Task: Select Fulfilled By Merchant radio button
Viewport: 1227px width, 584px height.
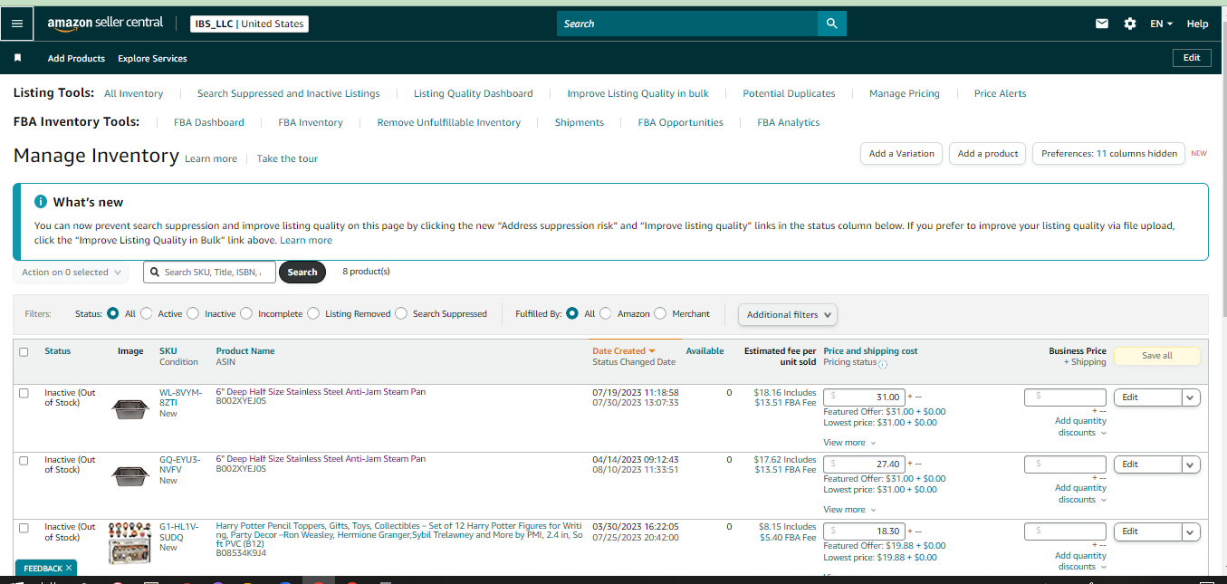Action: click(660, 314)
